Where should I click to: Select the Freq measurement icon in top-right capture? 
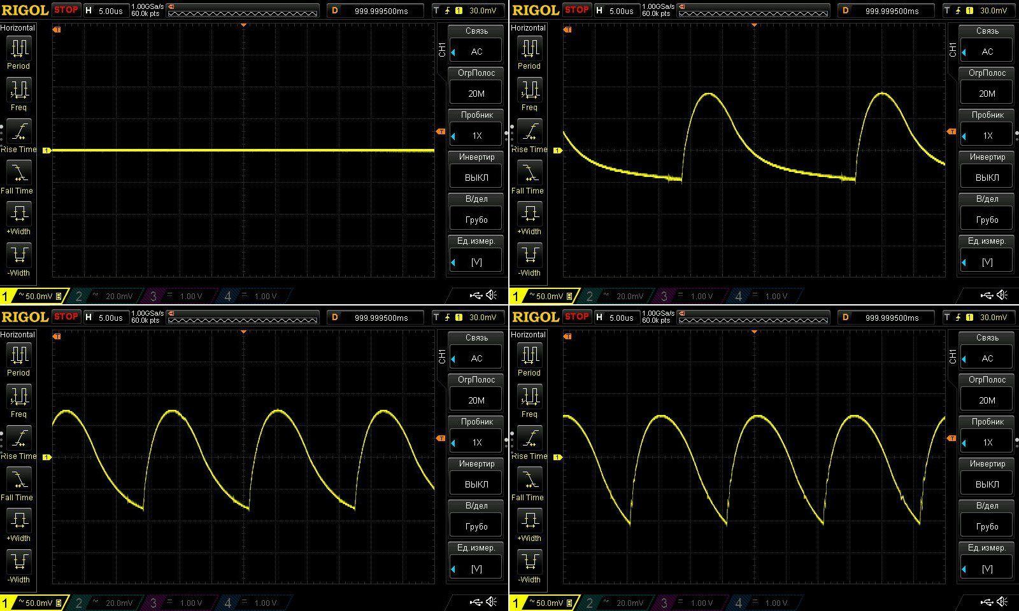click(x=529, y=90)
